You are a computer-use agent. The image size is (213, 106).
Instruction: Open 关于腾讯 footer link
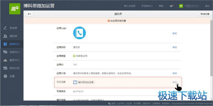[137, 103]
